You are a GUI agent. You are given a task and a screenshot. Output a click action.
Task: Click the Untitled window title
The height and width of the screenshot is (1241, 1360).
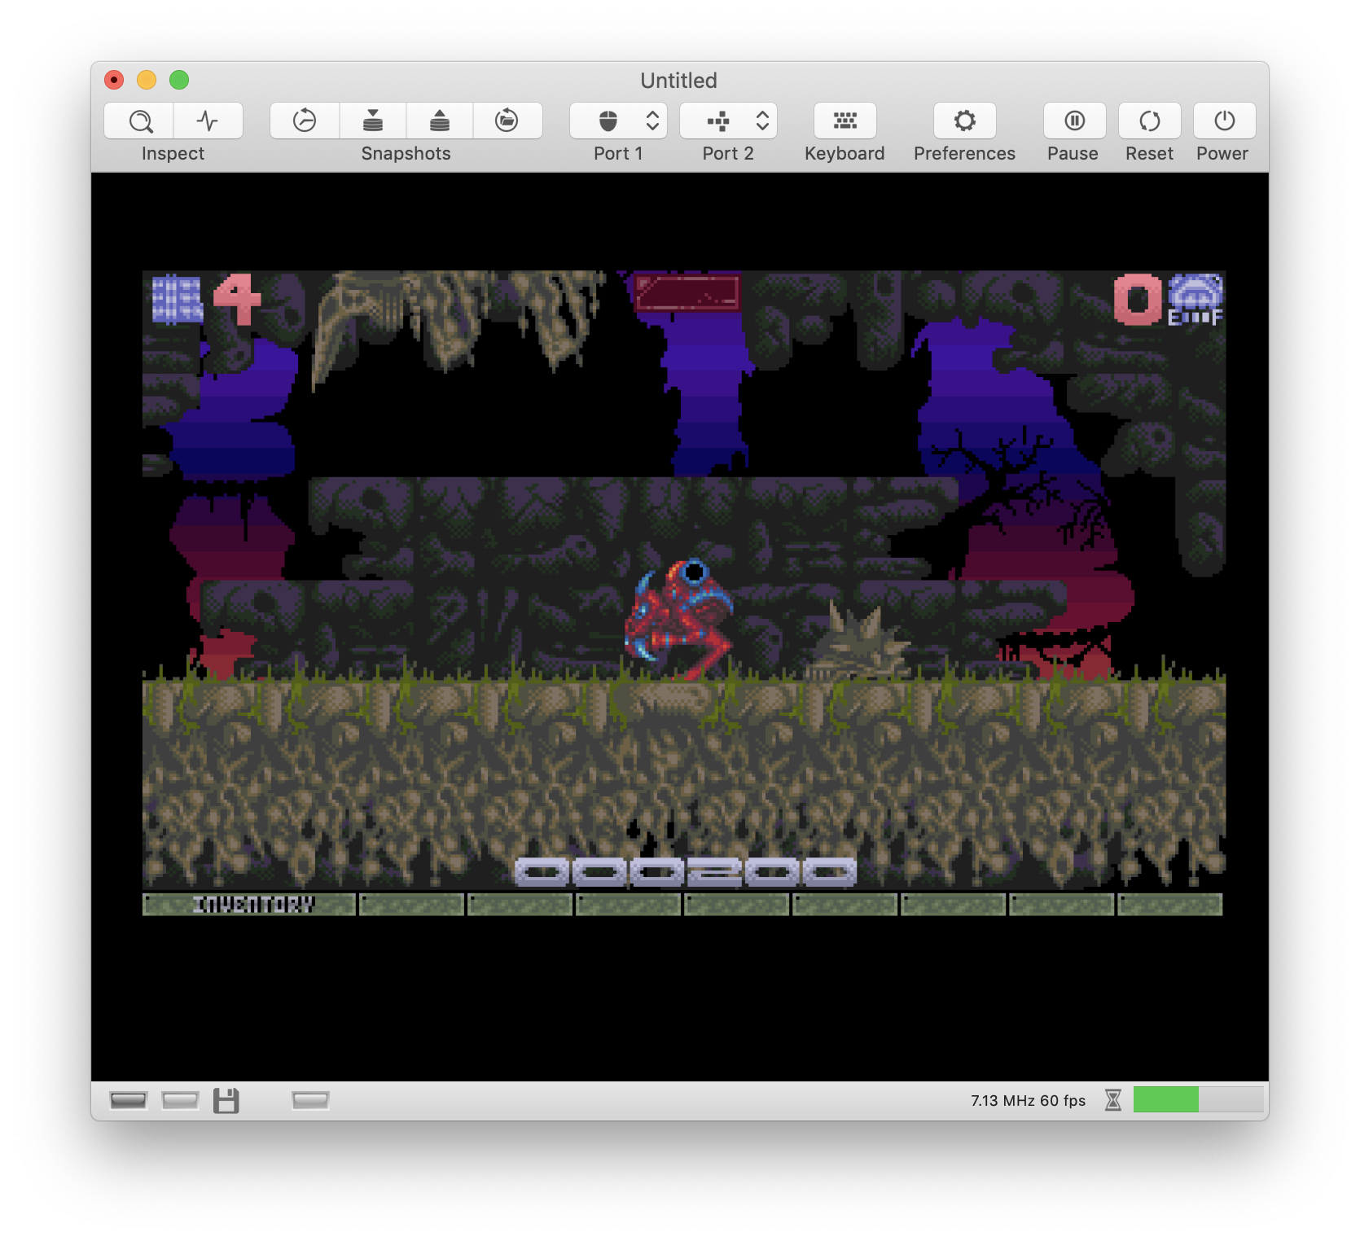point(679,81)
